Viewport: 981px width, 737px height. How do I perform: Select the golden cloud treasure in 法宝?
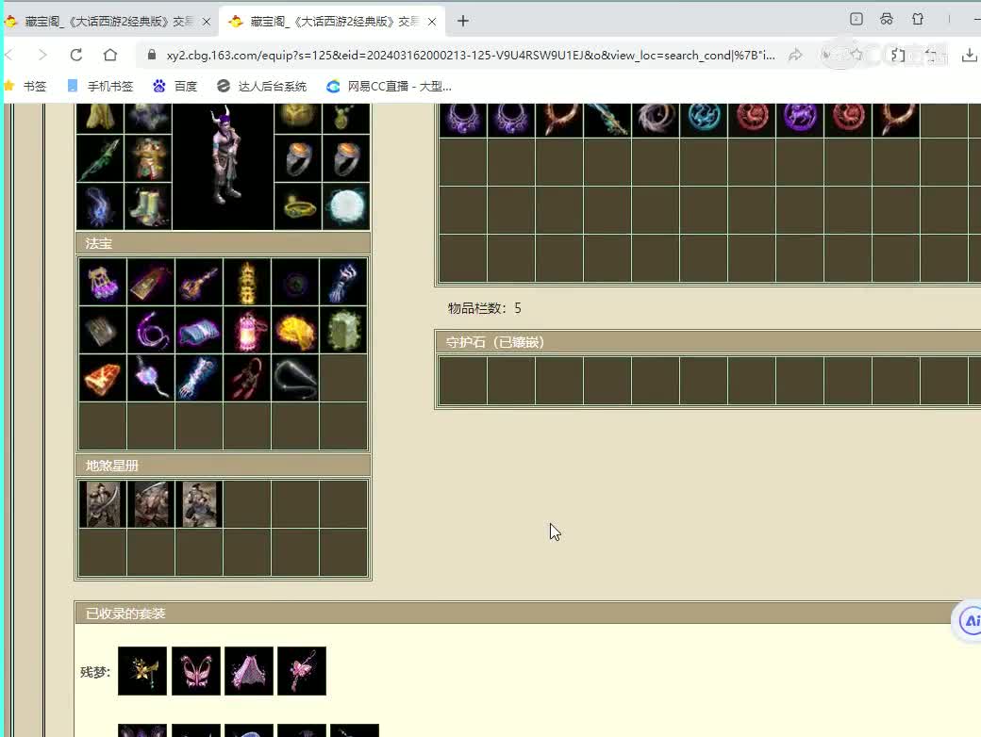(x=295, y=330)
